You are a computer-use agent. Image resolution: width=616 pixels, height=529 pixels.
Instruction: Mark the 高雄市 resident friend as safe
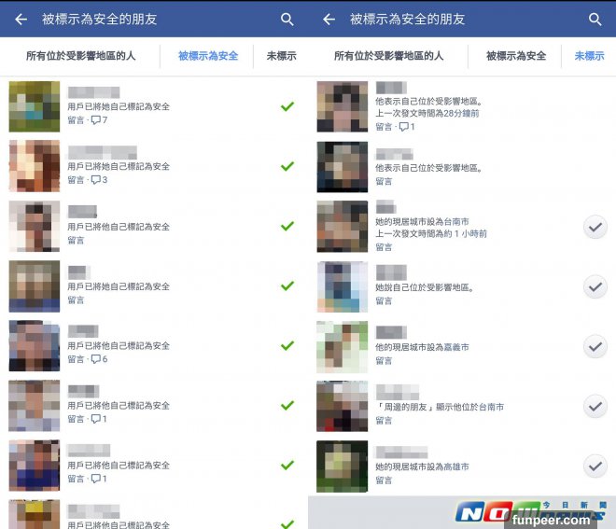coord(595,466)
